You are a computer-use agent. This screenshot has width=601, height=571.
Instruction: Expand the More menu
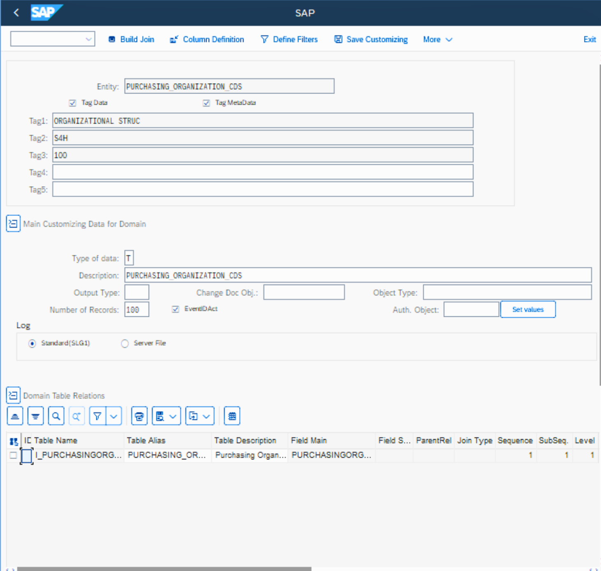[437, 40]
